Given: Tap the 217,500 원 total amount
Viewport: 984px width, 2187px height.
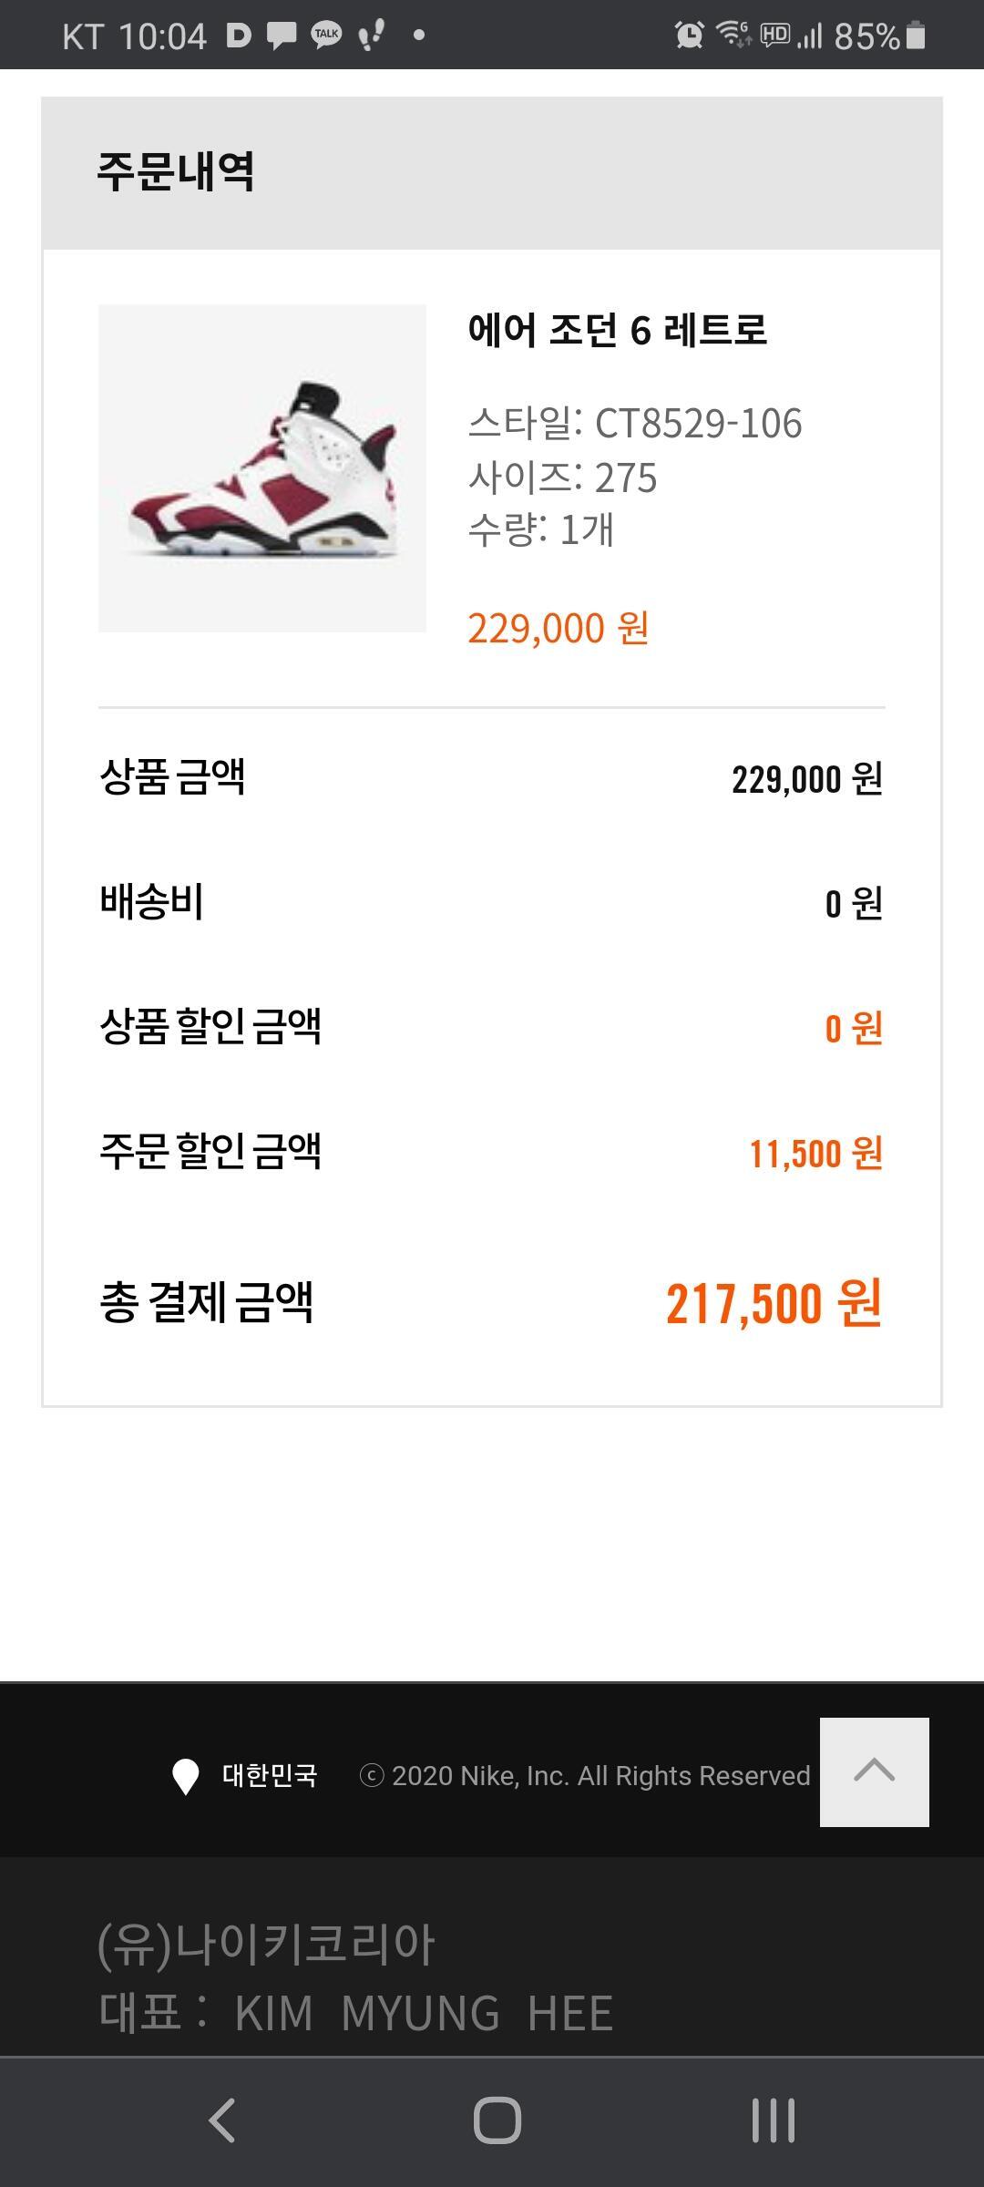Looking at the screenshot, I should (x=773, y=1303).
